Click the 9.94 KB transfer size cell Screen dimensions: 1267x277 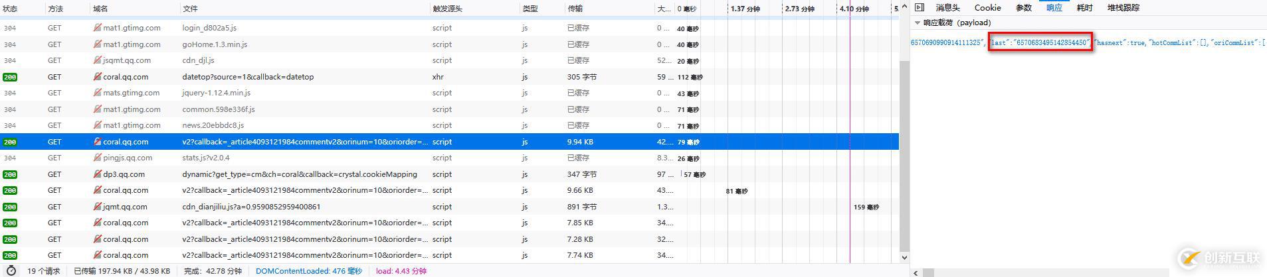pos(580,142)
